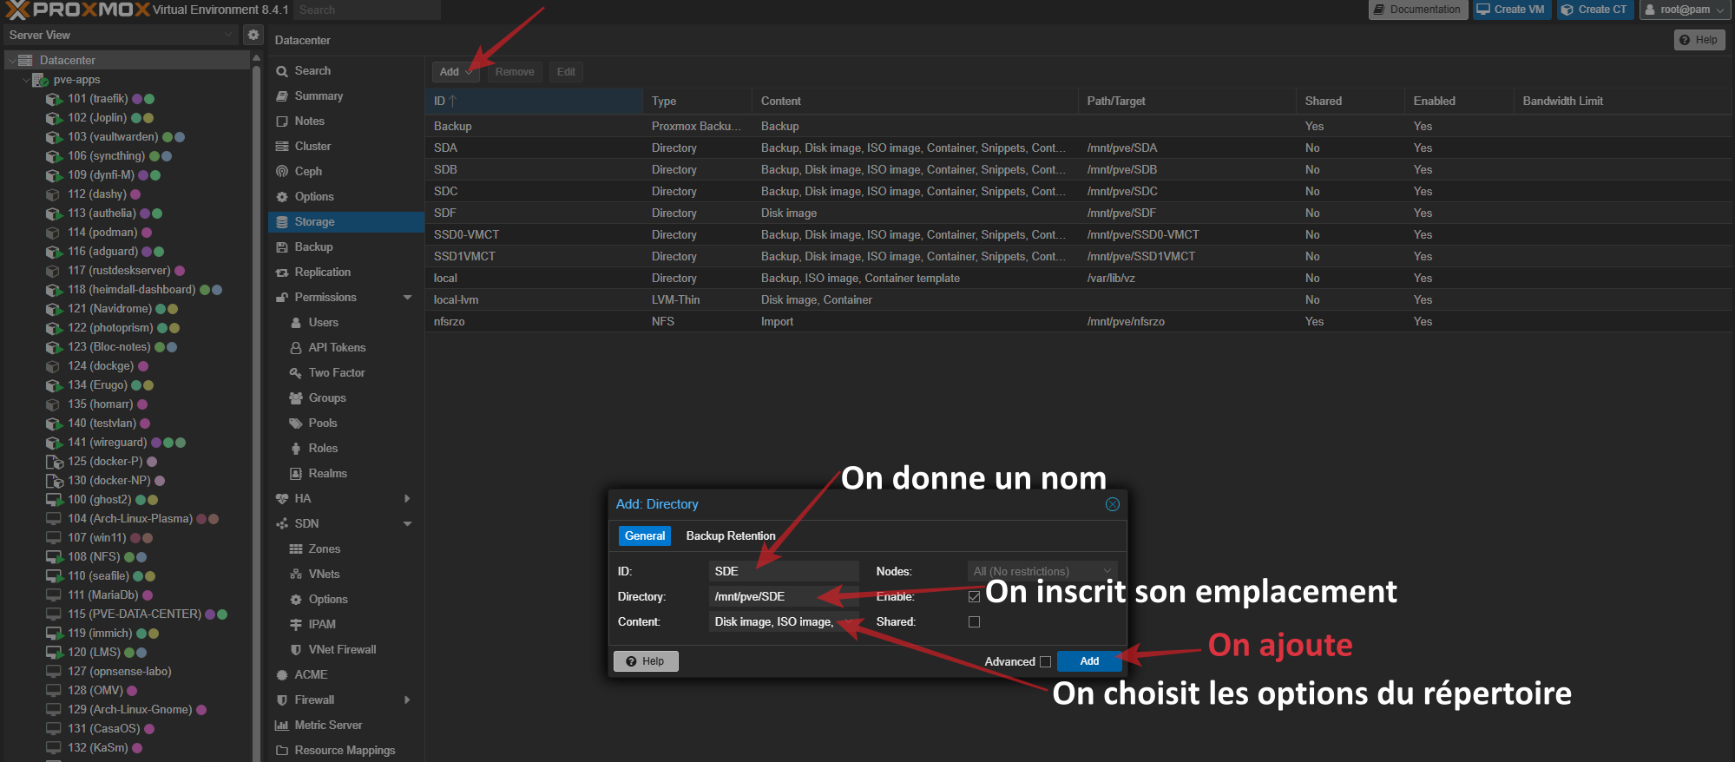Tick the Shared checkbox
The height and width of the screenshot is (762, 1735).
[x=974, y=622]
